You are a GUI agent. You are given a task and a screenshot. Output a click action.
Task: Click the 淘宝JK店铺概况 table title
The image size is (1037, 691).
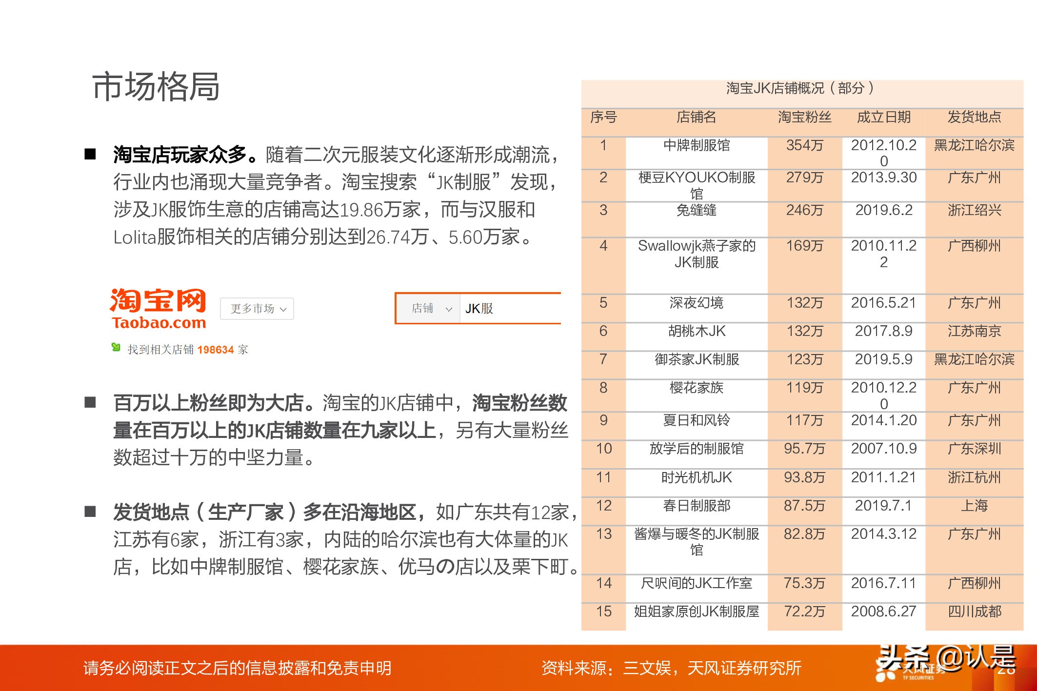tap(800, 88)
